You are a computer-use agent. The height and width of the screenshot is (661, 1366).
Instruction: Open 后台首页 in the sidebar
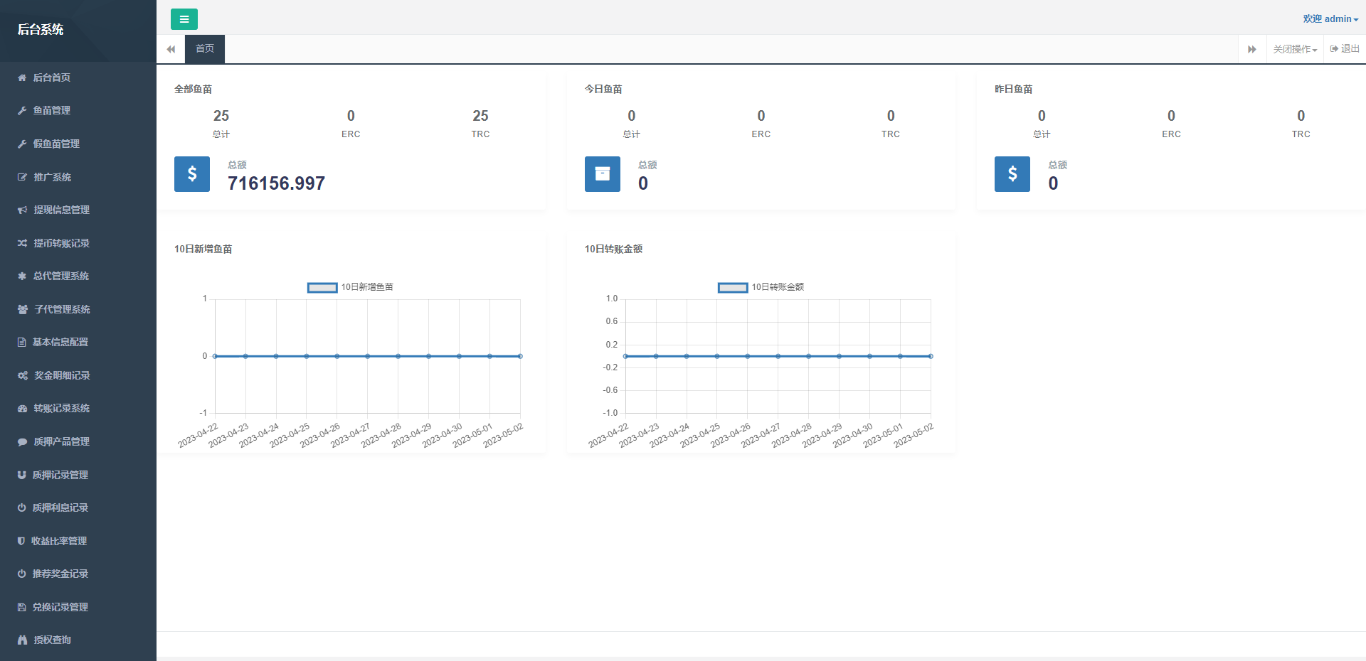click(x=51, y=77)
